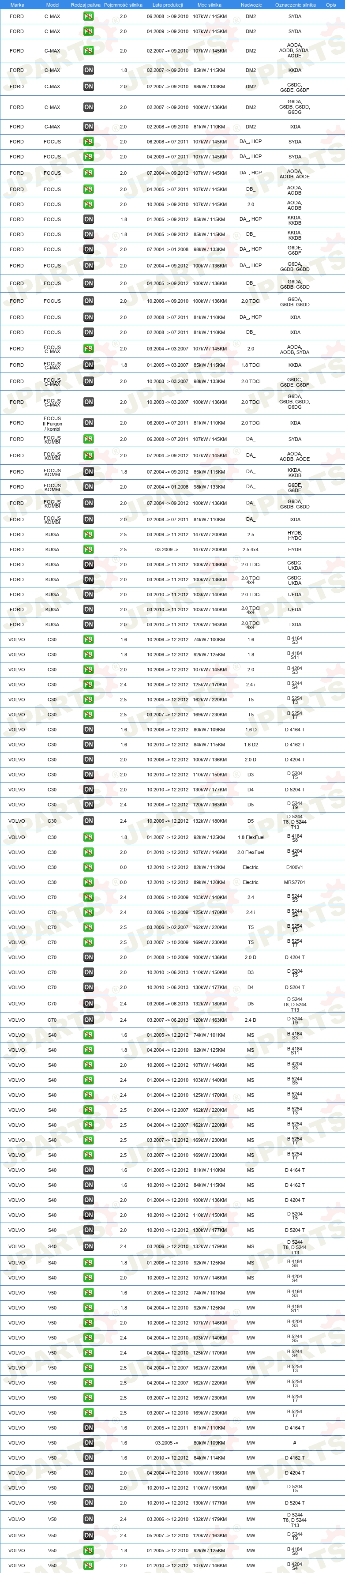Click the body cell 1.8 FlexFuel

tap(251, 837)
